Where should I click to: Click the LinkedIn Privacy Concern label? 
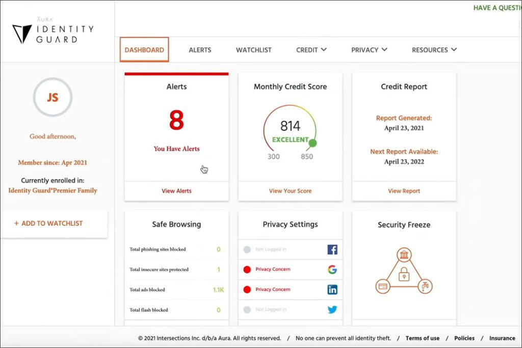tap(273, 289)
